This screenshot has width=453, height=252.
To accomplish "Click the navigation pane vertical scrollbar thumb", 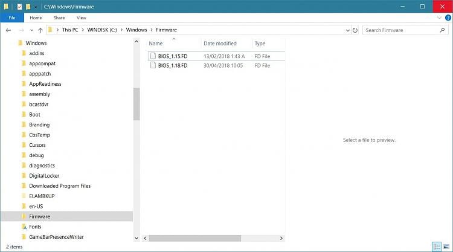I will [137, 104].
